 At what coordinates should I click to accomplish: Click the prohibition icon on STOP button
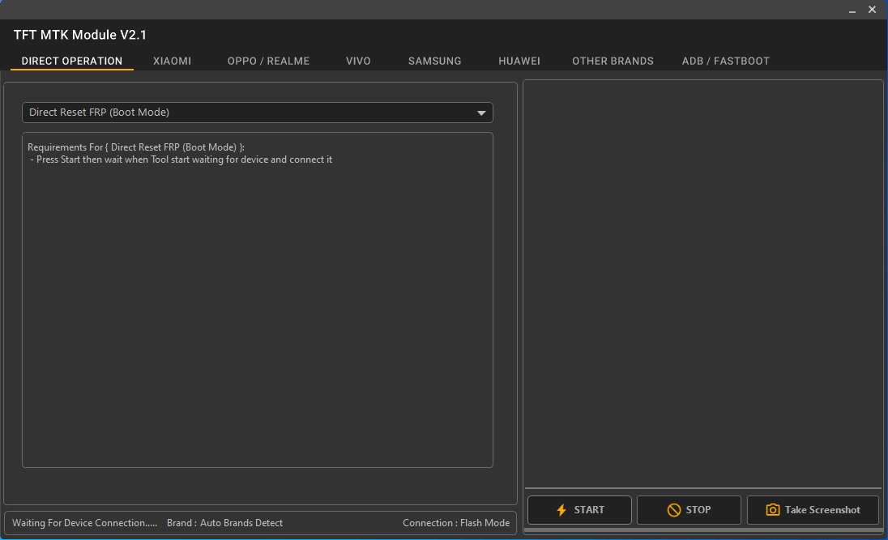click(672, 509)
